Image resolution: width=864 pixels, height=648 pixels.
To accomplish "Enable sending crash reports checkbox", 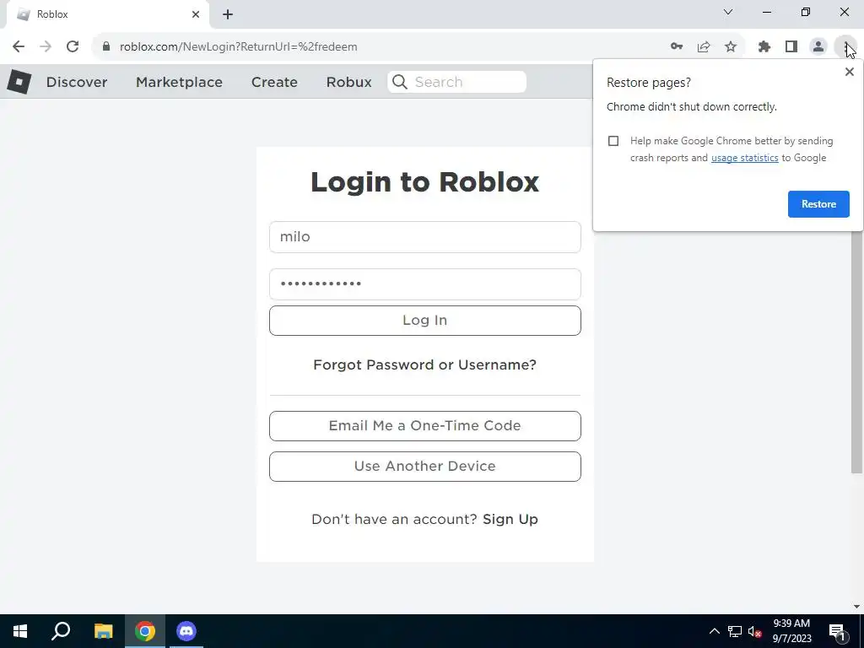I will tap(613, 141).
